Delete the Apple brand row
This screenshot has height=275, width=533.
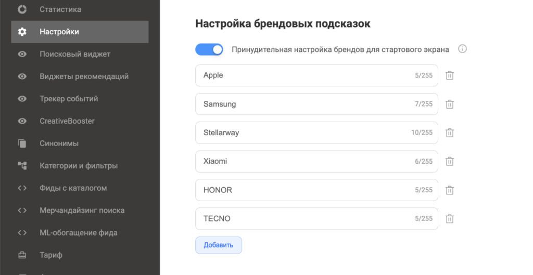tap(450, 75)
